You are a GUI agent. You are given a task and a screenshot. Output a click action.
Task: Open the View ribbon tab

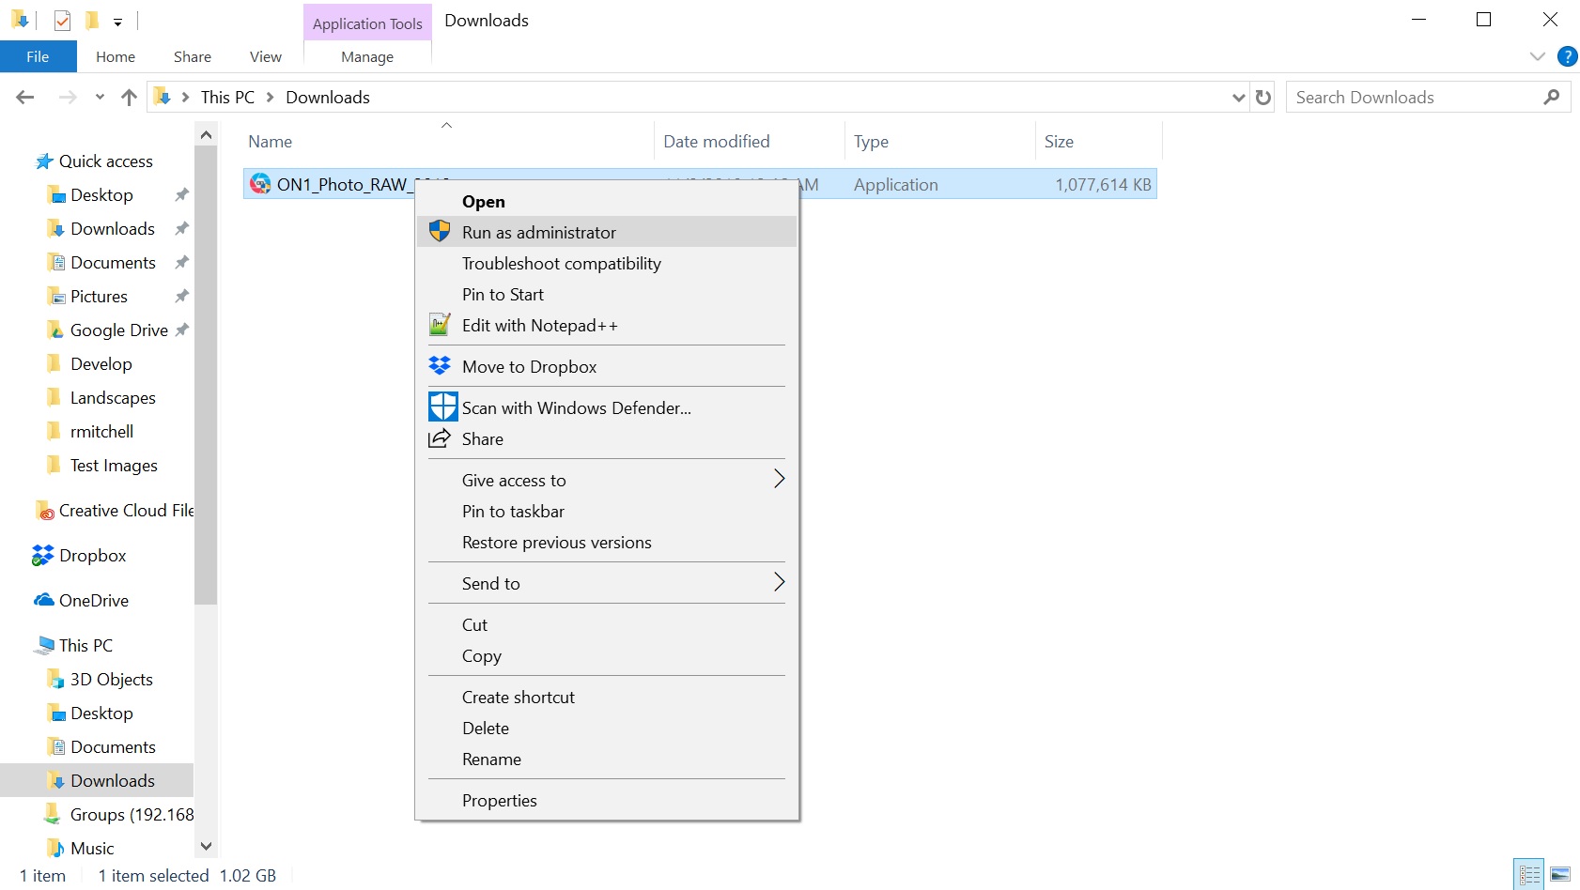click(x=265, y=57)
